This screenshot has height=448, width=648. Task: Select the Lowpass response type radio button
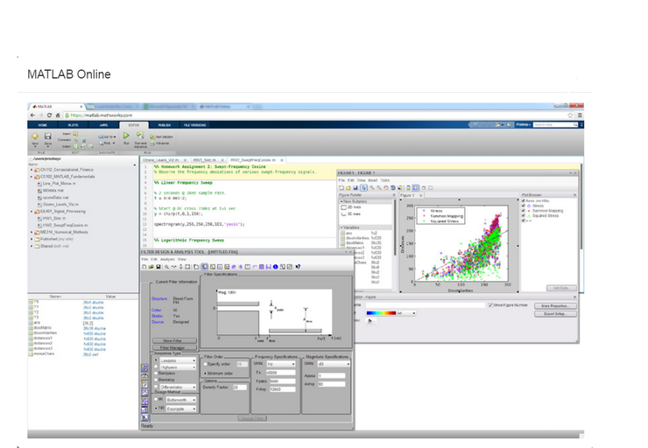pyautogui.click(x=156, y=360)
